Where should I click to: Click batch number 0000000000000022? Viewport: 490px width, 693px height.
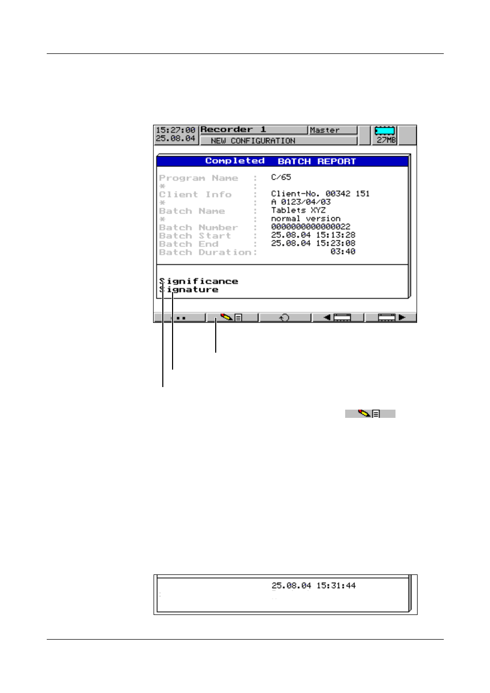point(311,226)
